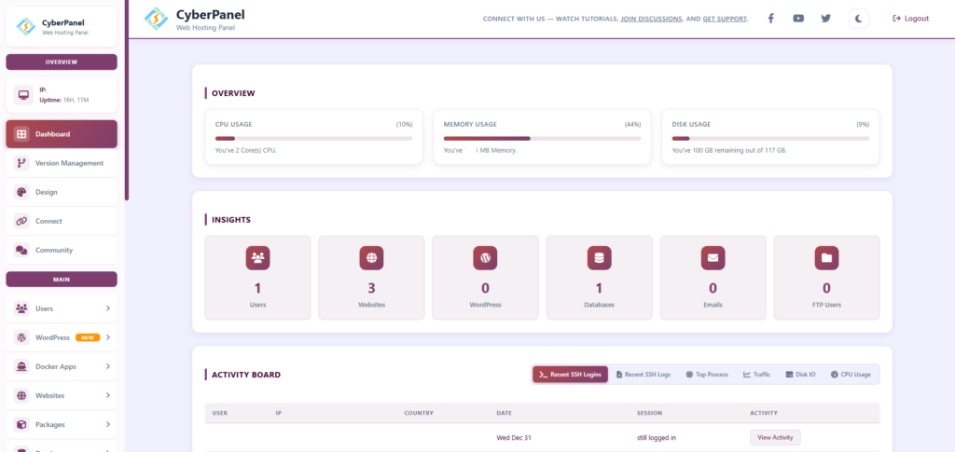Expand the Packages sidebar menu
The width and height of the screenshot is (955, 452).
coord(62,424)
